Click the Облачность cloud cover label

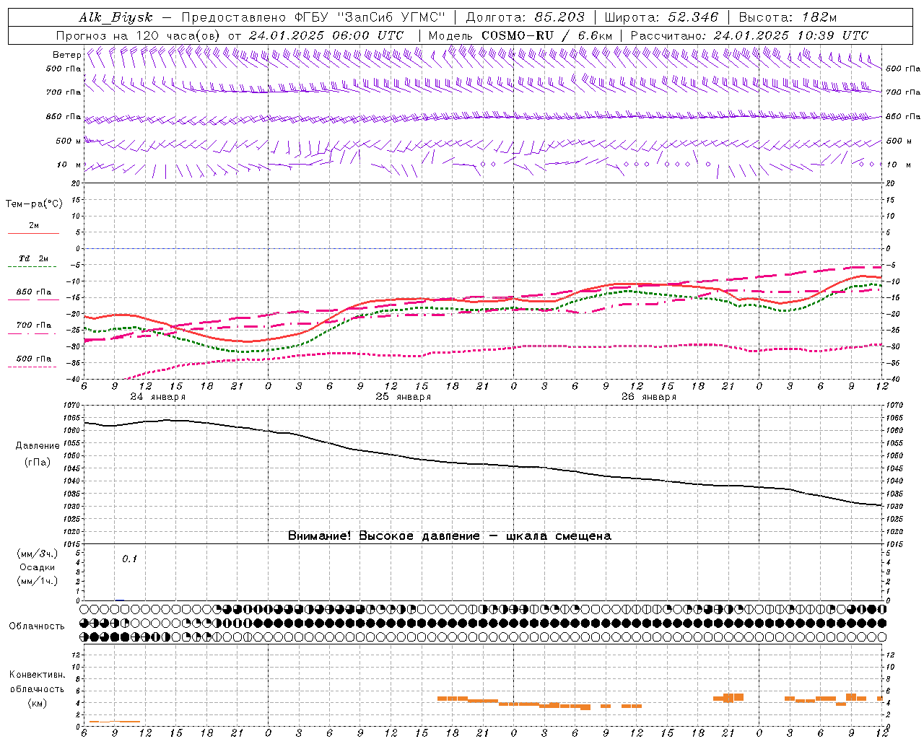pyautogui.click(x=37, y=626)
